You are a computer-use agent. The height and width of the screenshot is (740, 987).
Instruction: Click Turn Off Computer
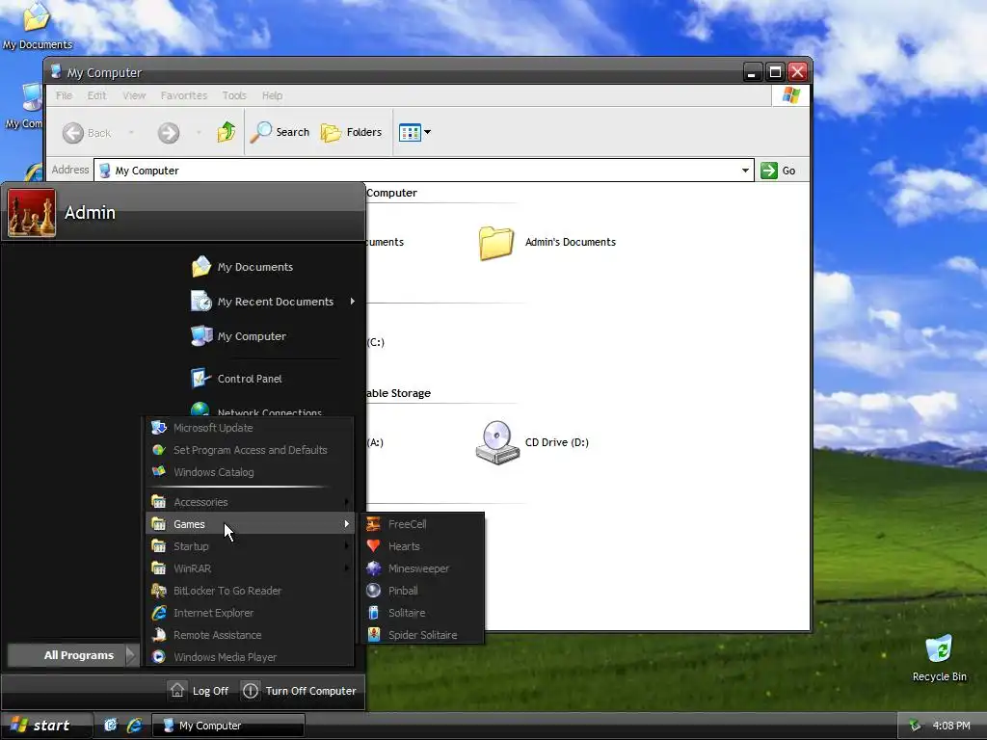tap(300, 691)
